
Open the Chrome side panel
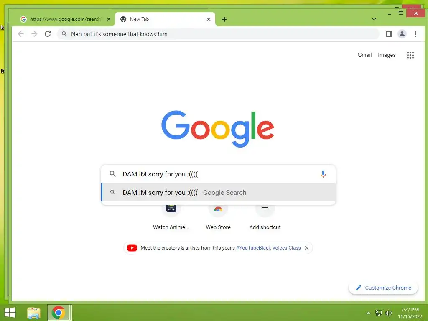[x=389, y=34]
